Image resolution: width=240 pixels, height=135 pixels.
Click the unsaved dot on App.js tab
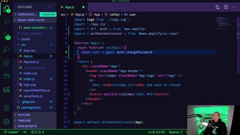tap(83, 7)
